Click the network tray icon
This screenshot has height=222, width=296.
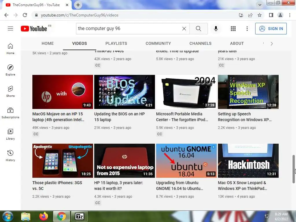(267, 216)
